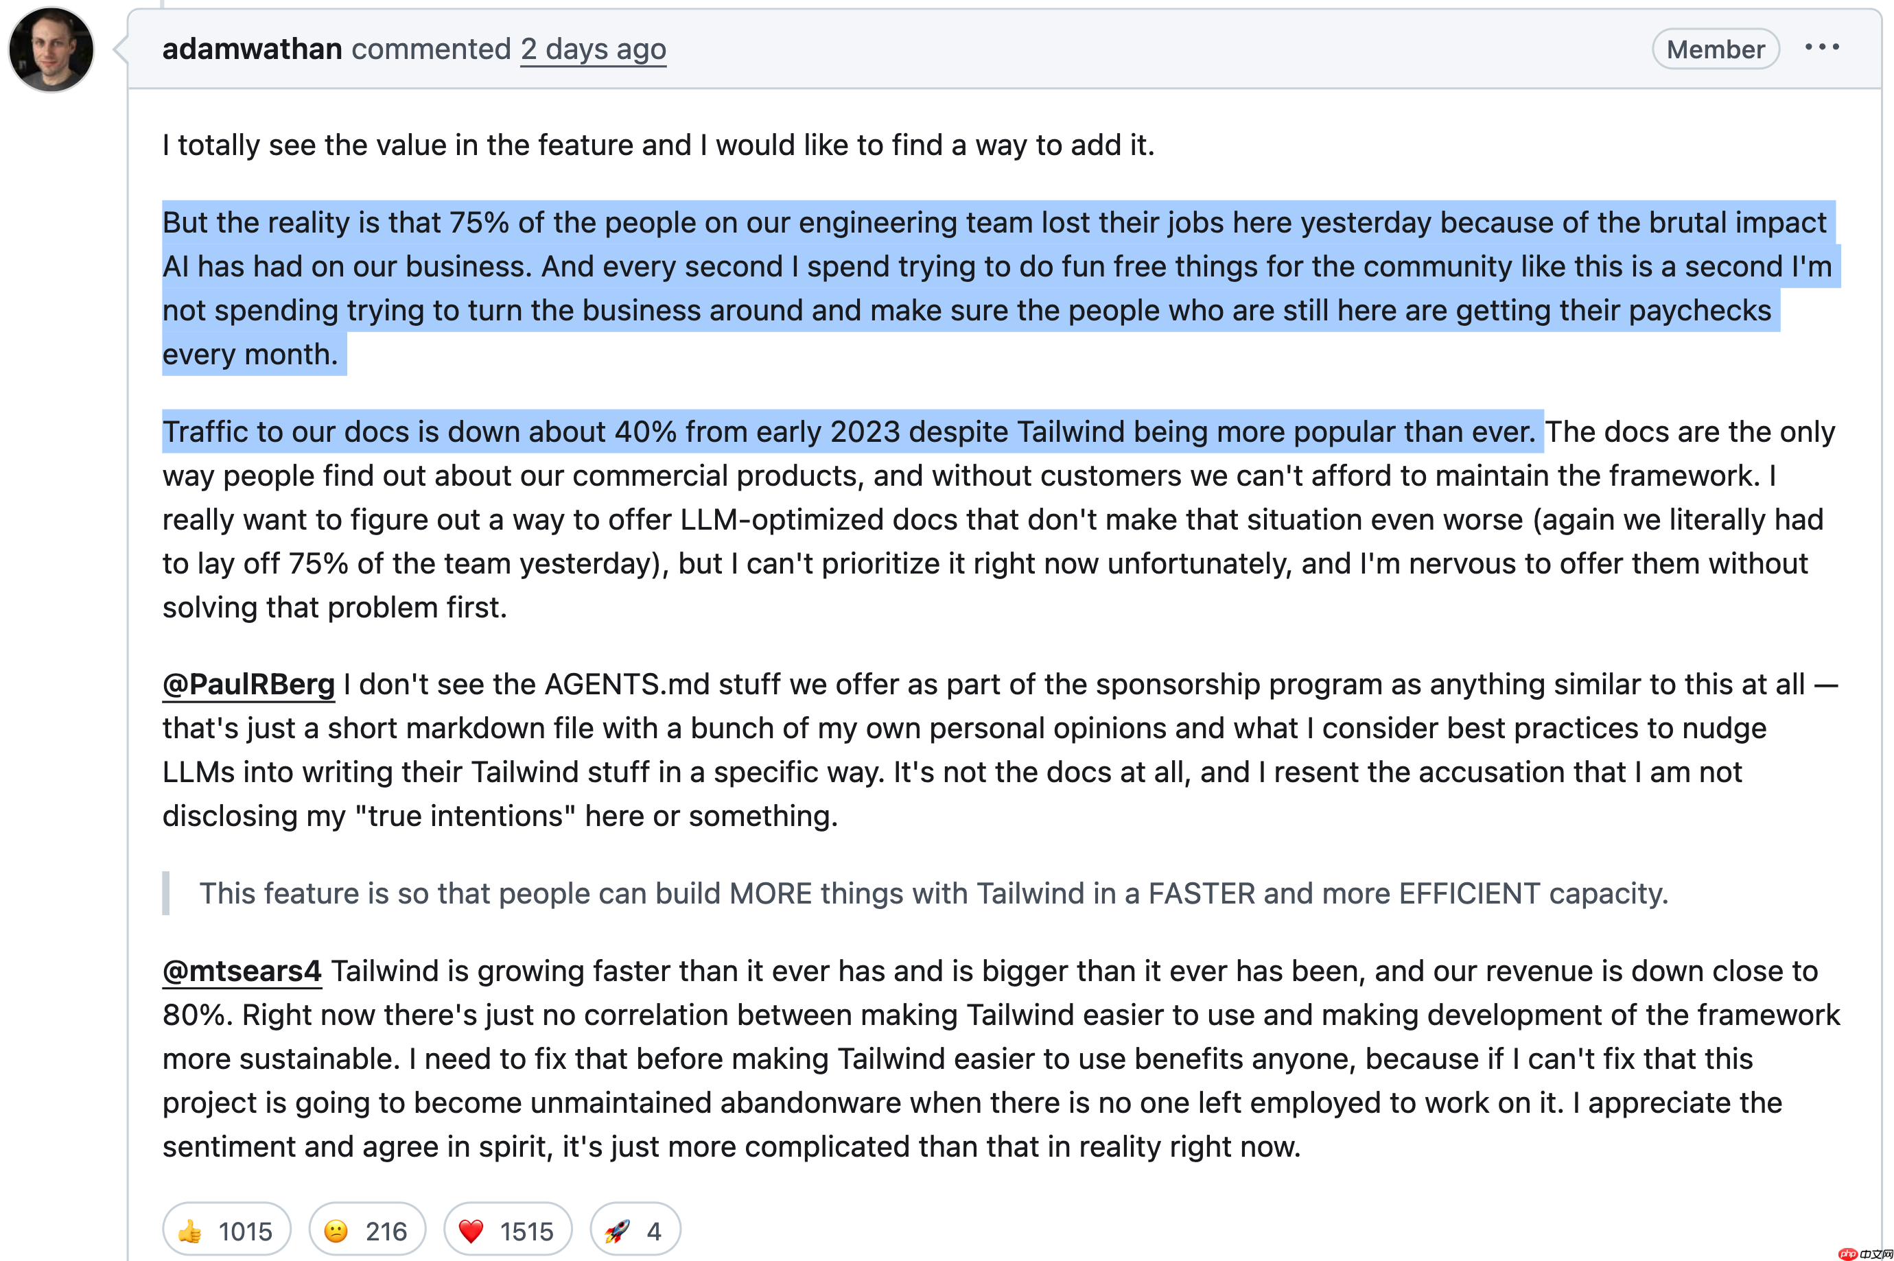
Task: Click the thumbs up reaction with 1015 votes
Action: 226,1229
